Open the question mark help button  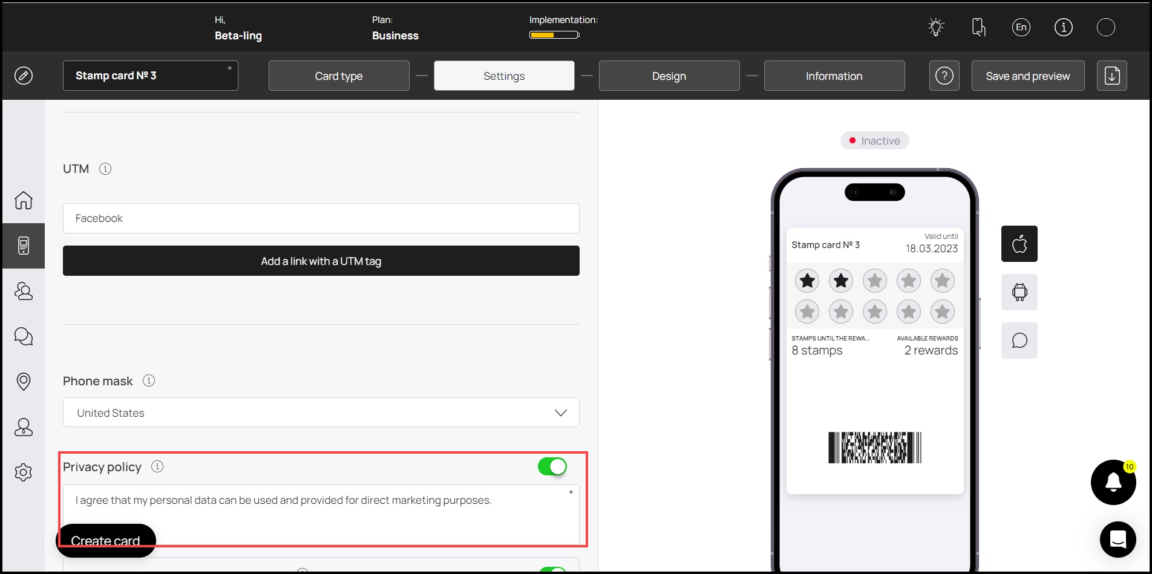click(x=944, y=76)
